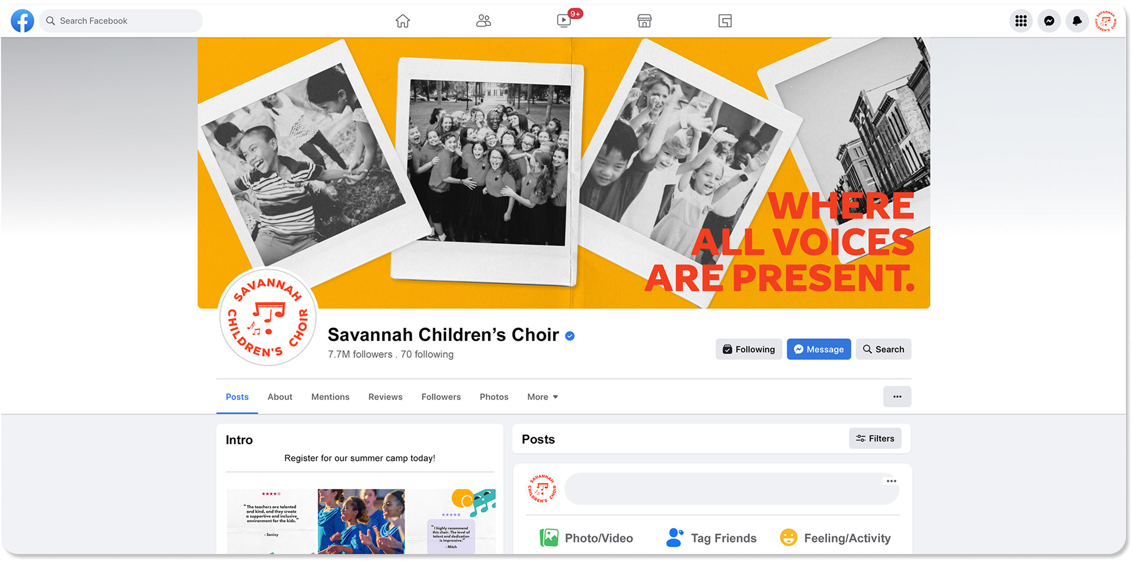The height and width of the screenshot is (561, 1132).
Task: Open the Posts Filters button
Action: [875, 438]
